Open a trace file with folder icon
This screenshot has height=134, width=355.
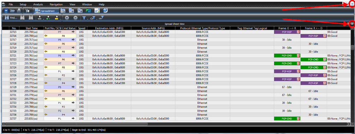pyautogui.click(x=12, y=11)
